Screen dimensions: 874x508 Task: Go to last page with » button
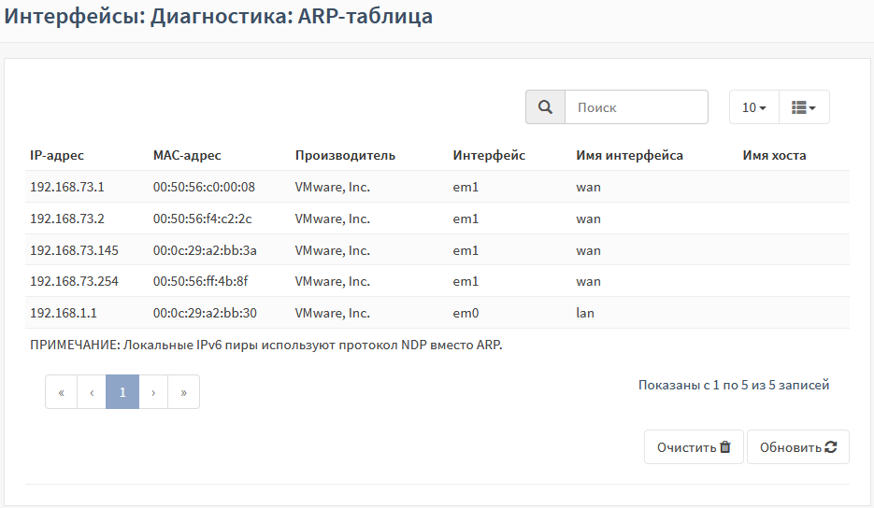(x=183, y=392)
